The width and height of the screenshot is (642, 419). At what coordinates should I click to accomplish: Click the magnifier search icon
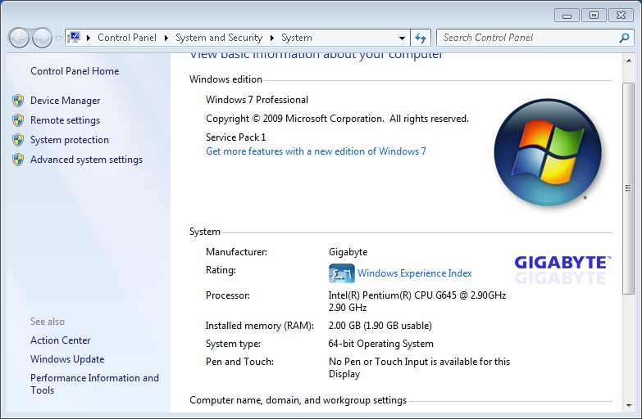(624, 38)
